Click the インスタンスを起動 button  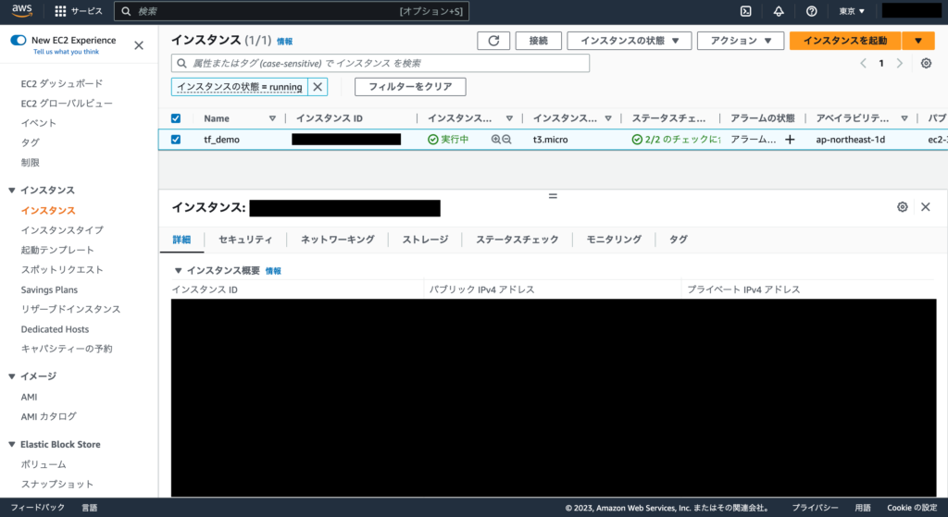[845, 41]
